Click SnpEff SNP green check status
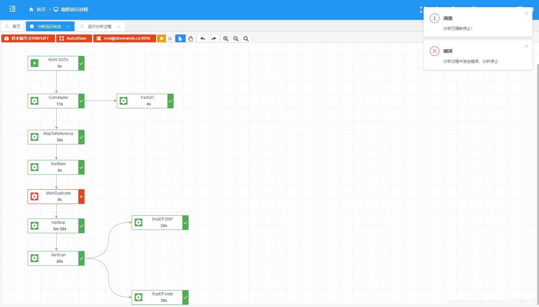The image size is (539, 307). coord(185,222)
